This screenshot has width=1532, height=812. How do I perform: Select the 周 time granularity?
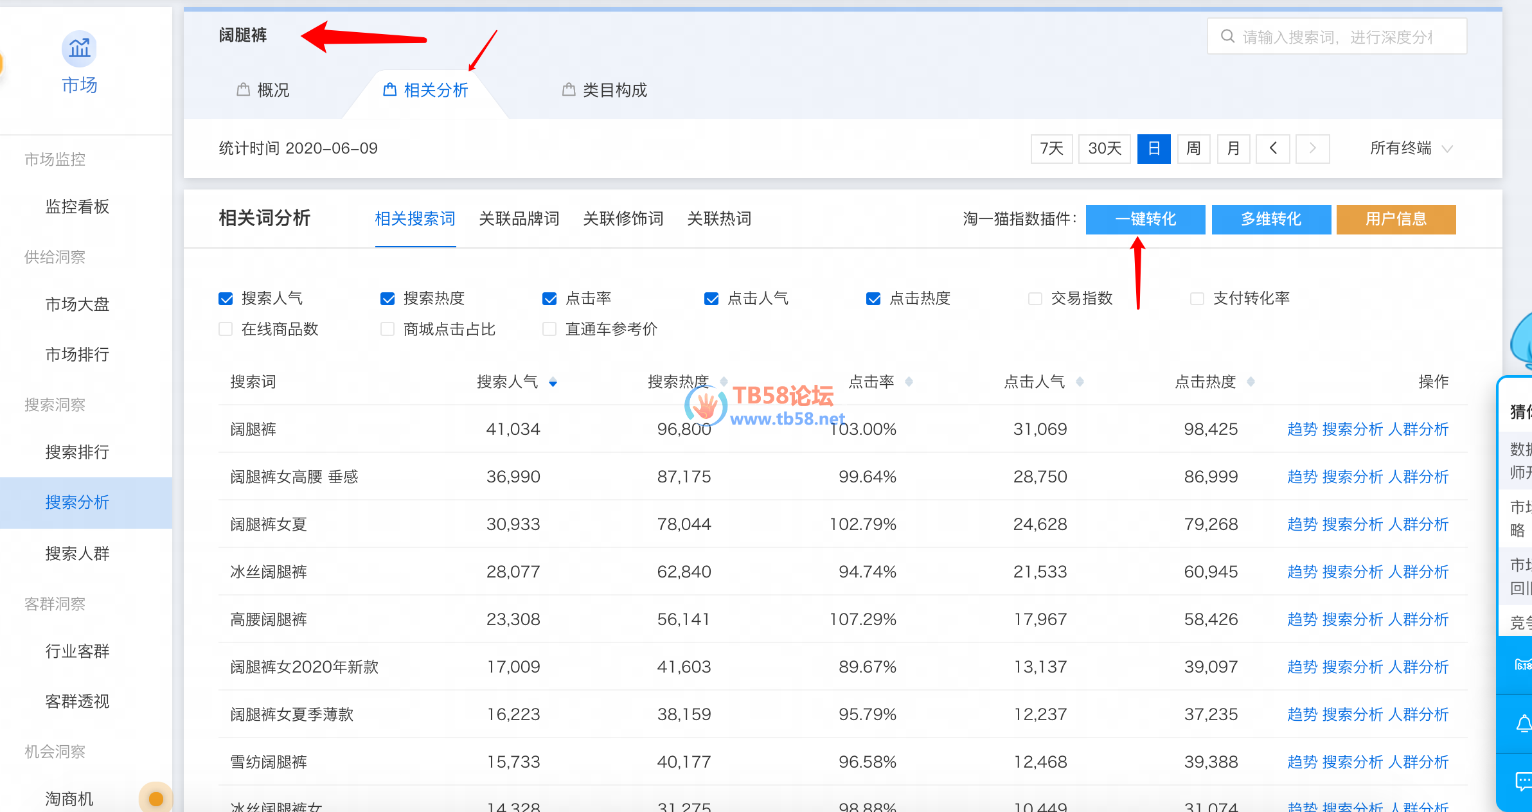(1193, 148)
